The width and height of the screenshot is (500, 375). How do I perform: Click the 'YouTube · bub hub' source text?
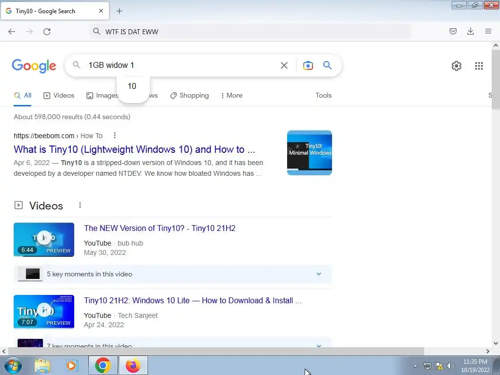[113, 243]
